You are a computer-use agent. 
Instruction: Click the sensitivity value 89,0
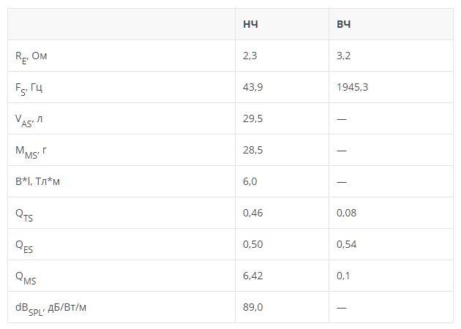pyautogui.click(x=253, y=307)
